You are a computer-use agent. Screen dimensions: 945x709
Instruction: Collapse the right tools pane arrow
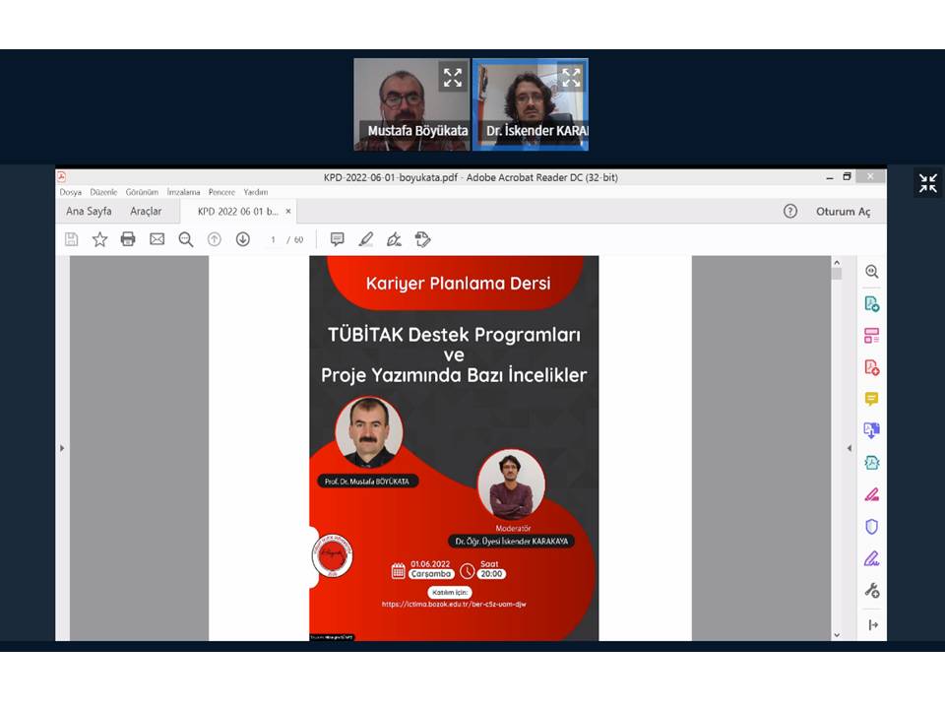pos(850,448)
